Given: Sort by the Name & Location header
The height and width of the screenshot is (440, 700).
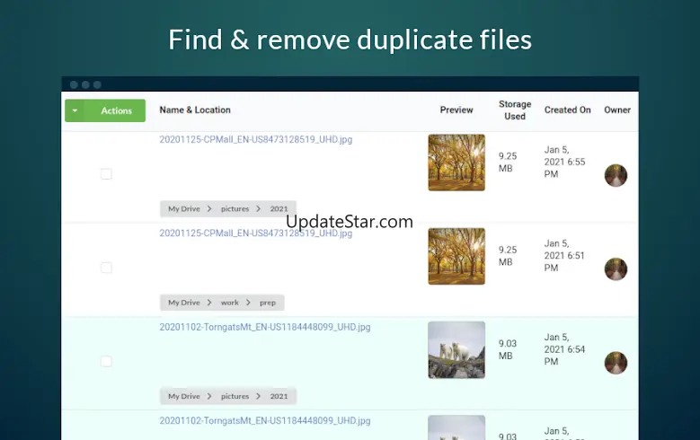Looking at the screenshot, I should point(195,110).
